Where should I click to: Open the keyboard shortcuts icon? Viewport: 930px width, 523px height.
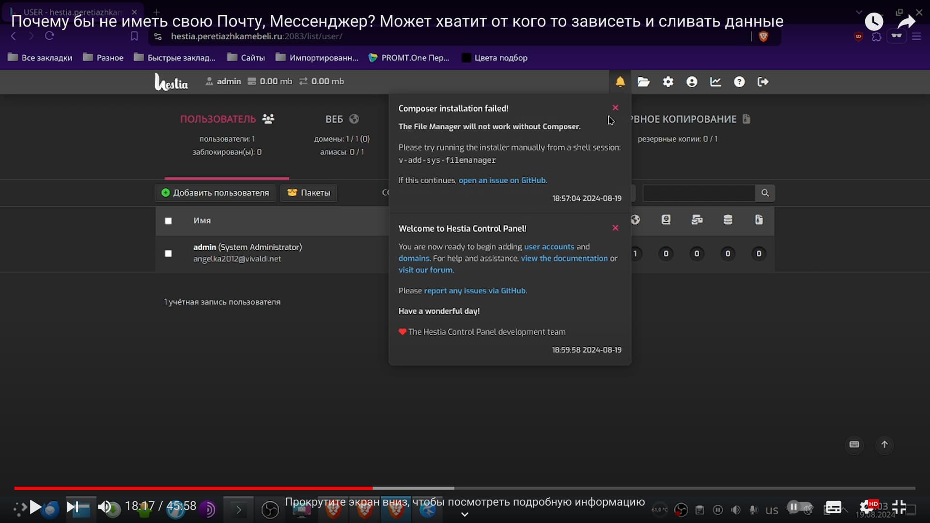click(x=854, y=445)
